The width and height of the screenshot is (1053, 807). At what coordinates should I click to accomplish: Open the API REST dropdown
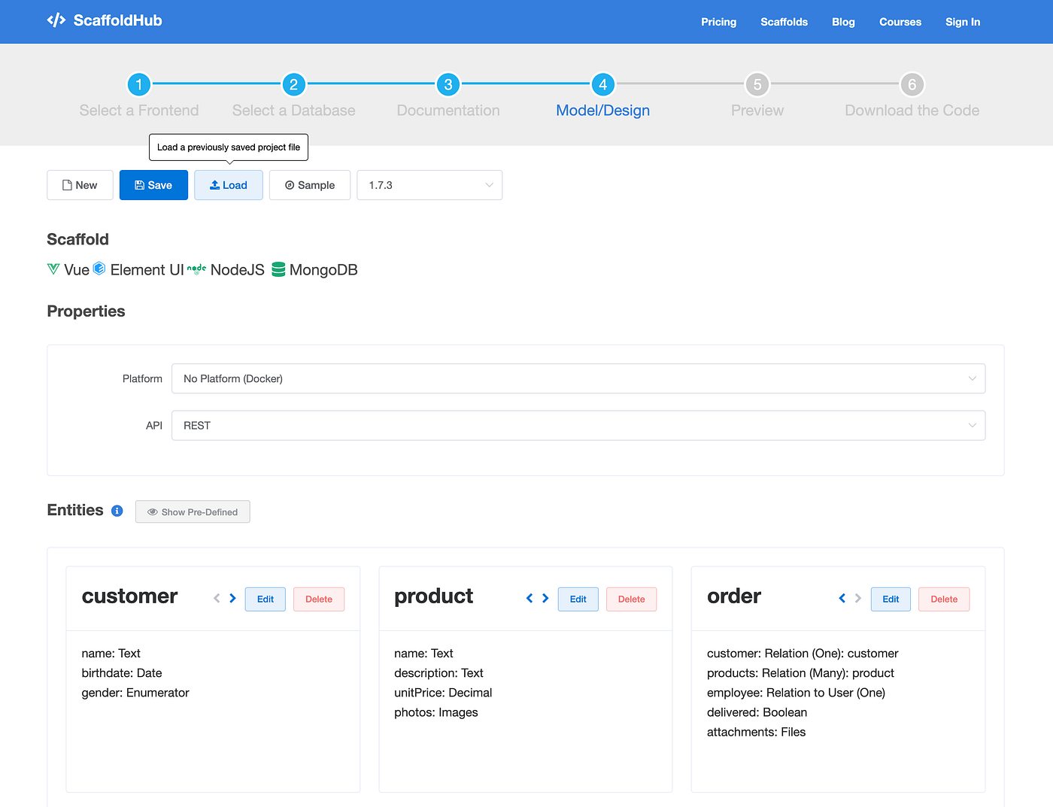point(578,425)
